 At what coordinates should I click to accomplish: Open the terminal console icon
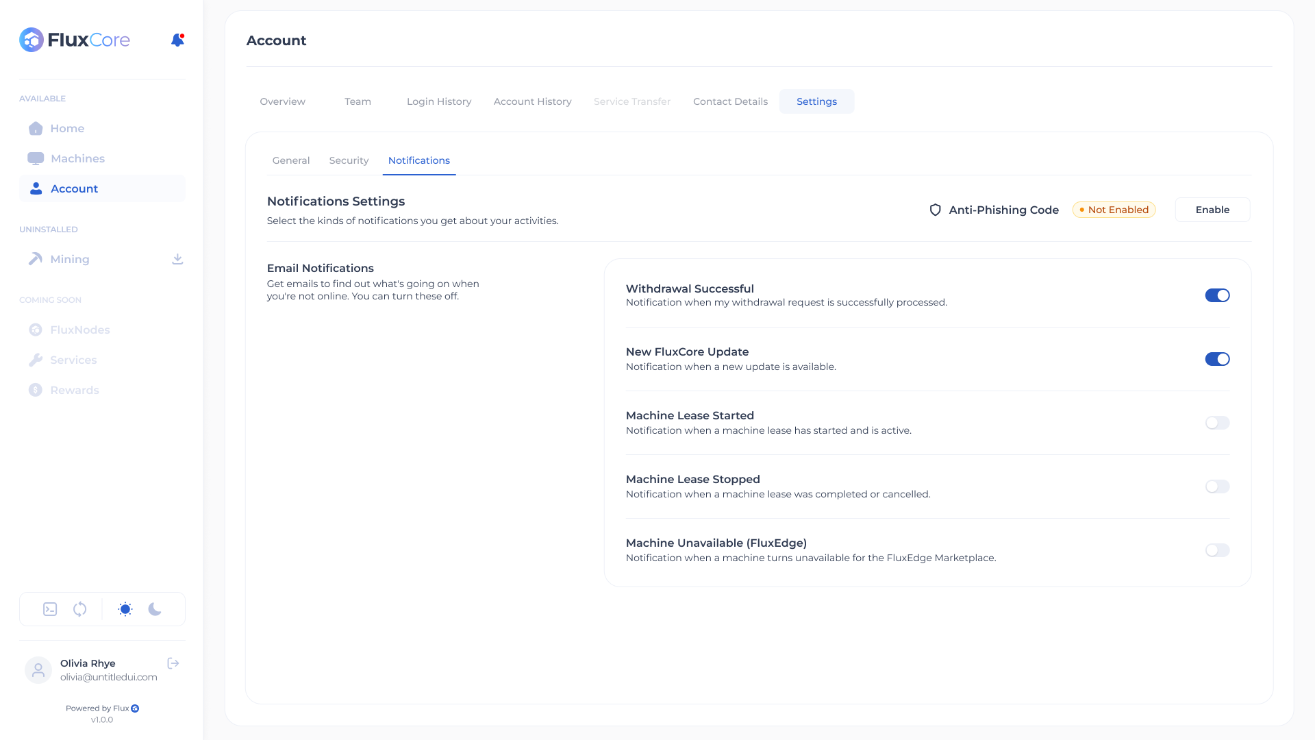tap(50, 609)
